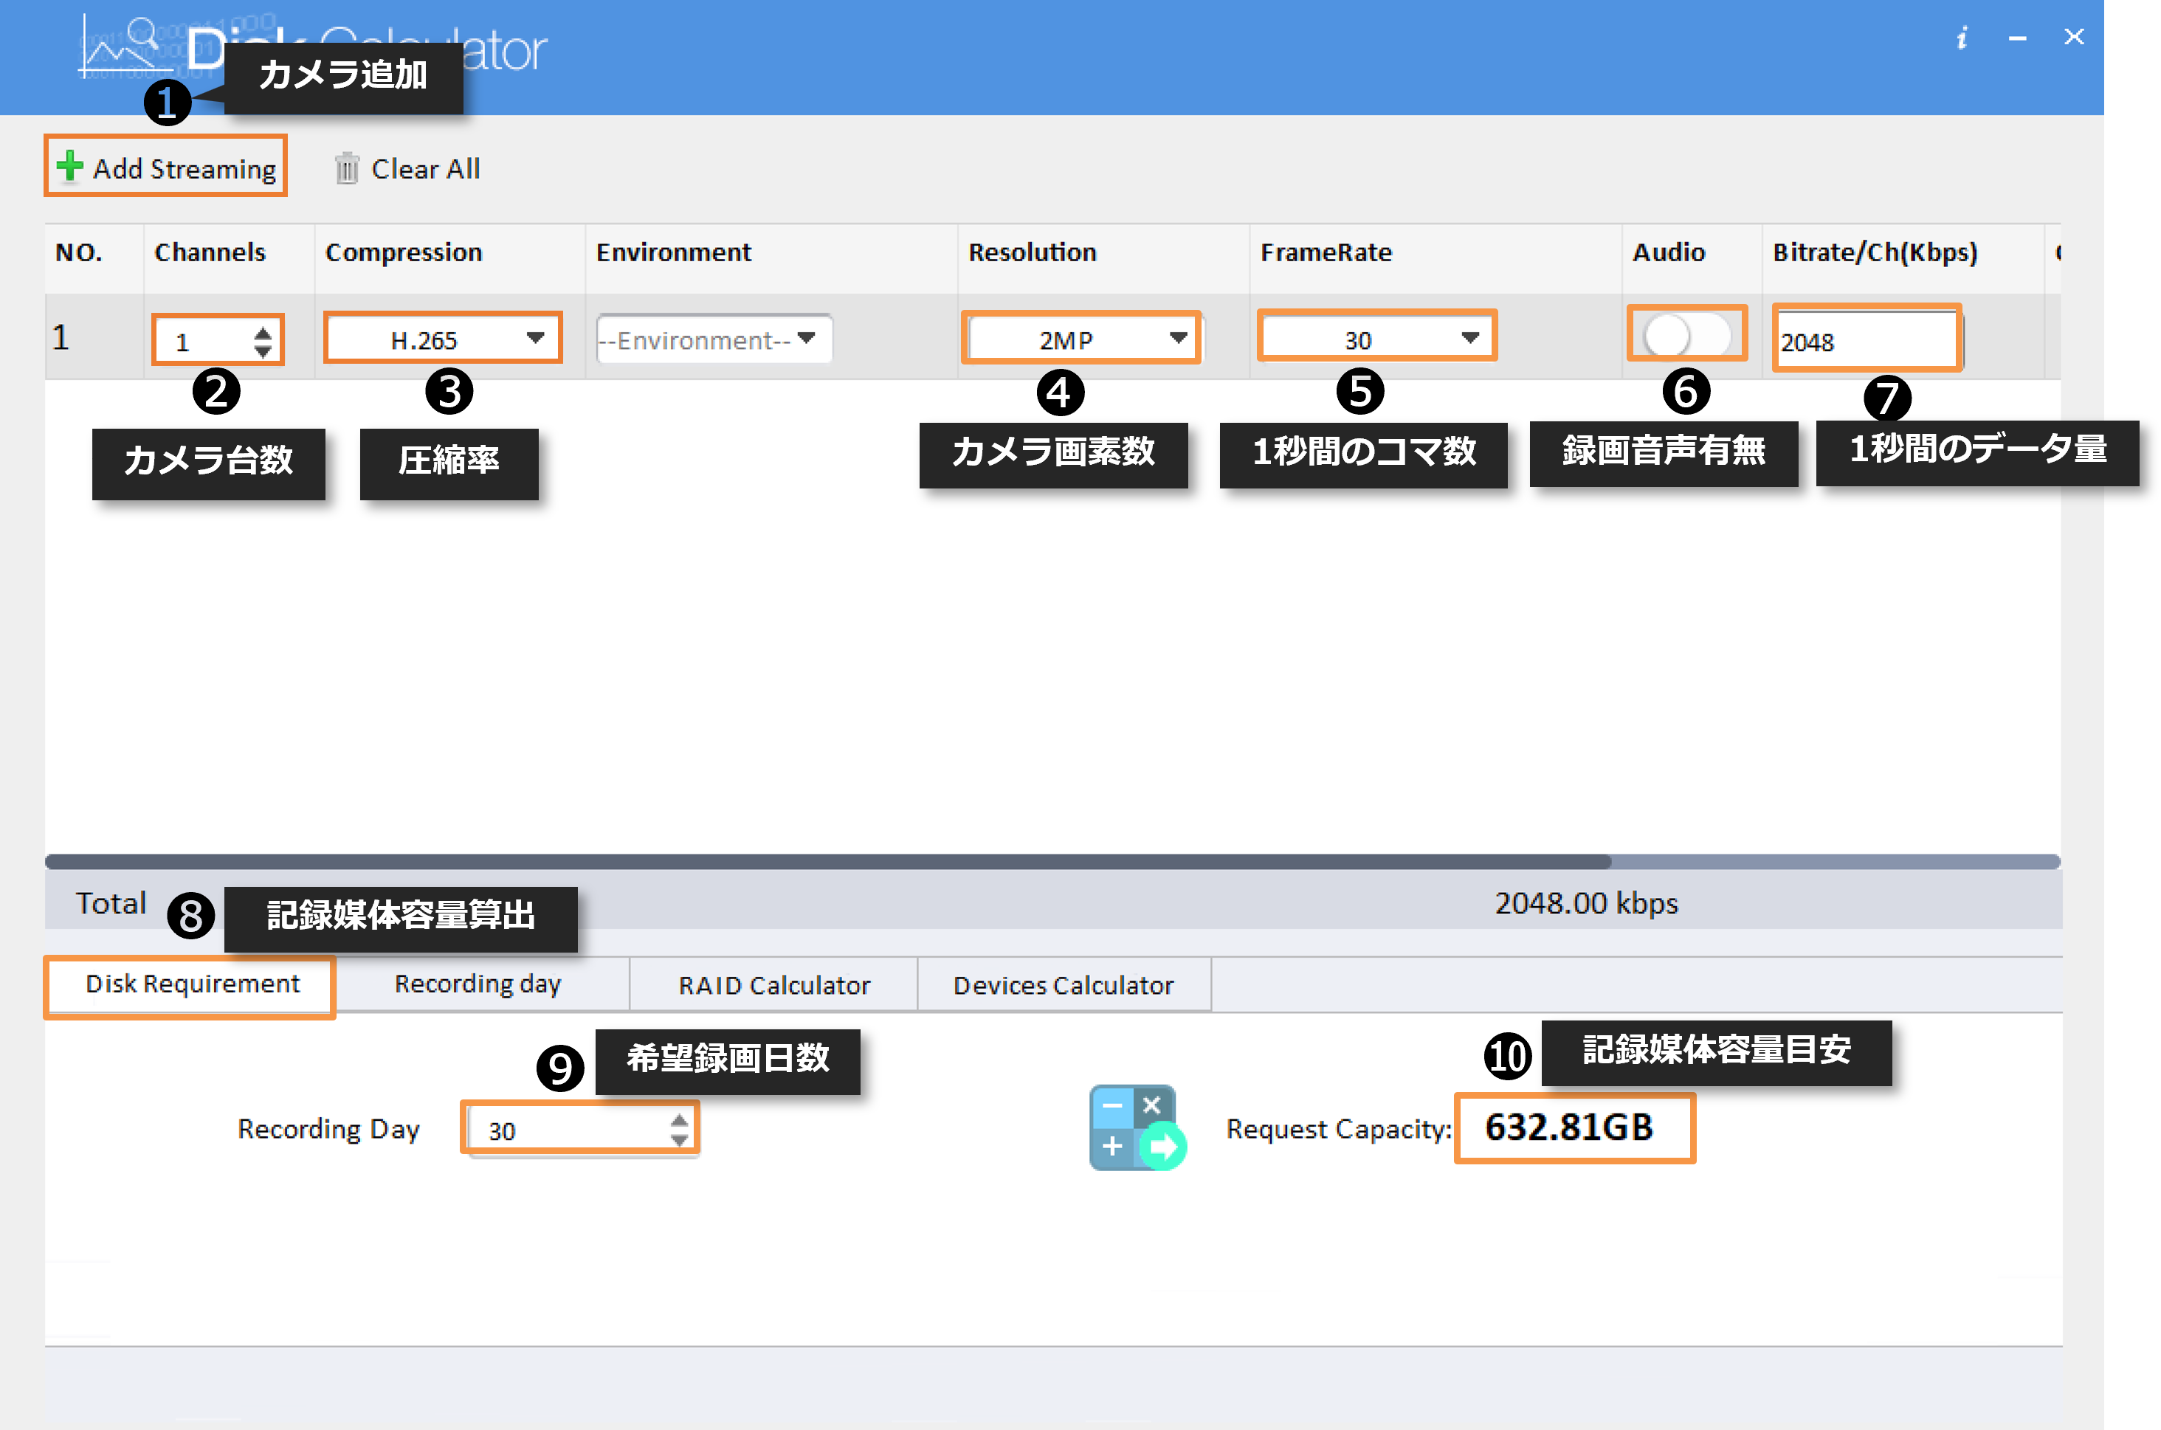Click the calculator compute icon
2161x1430 pixels.
(1137, 1127)
